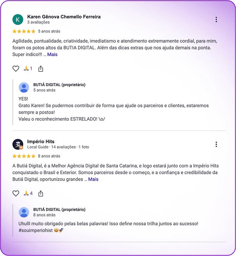Click five-star rating on Império Hits review
The width and height of the screenshot is (236, 256).
click(x=24, y=156)
